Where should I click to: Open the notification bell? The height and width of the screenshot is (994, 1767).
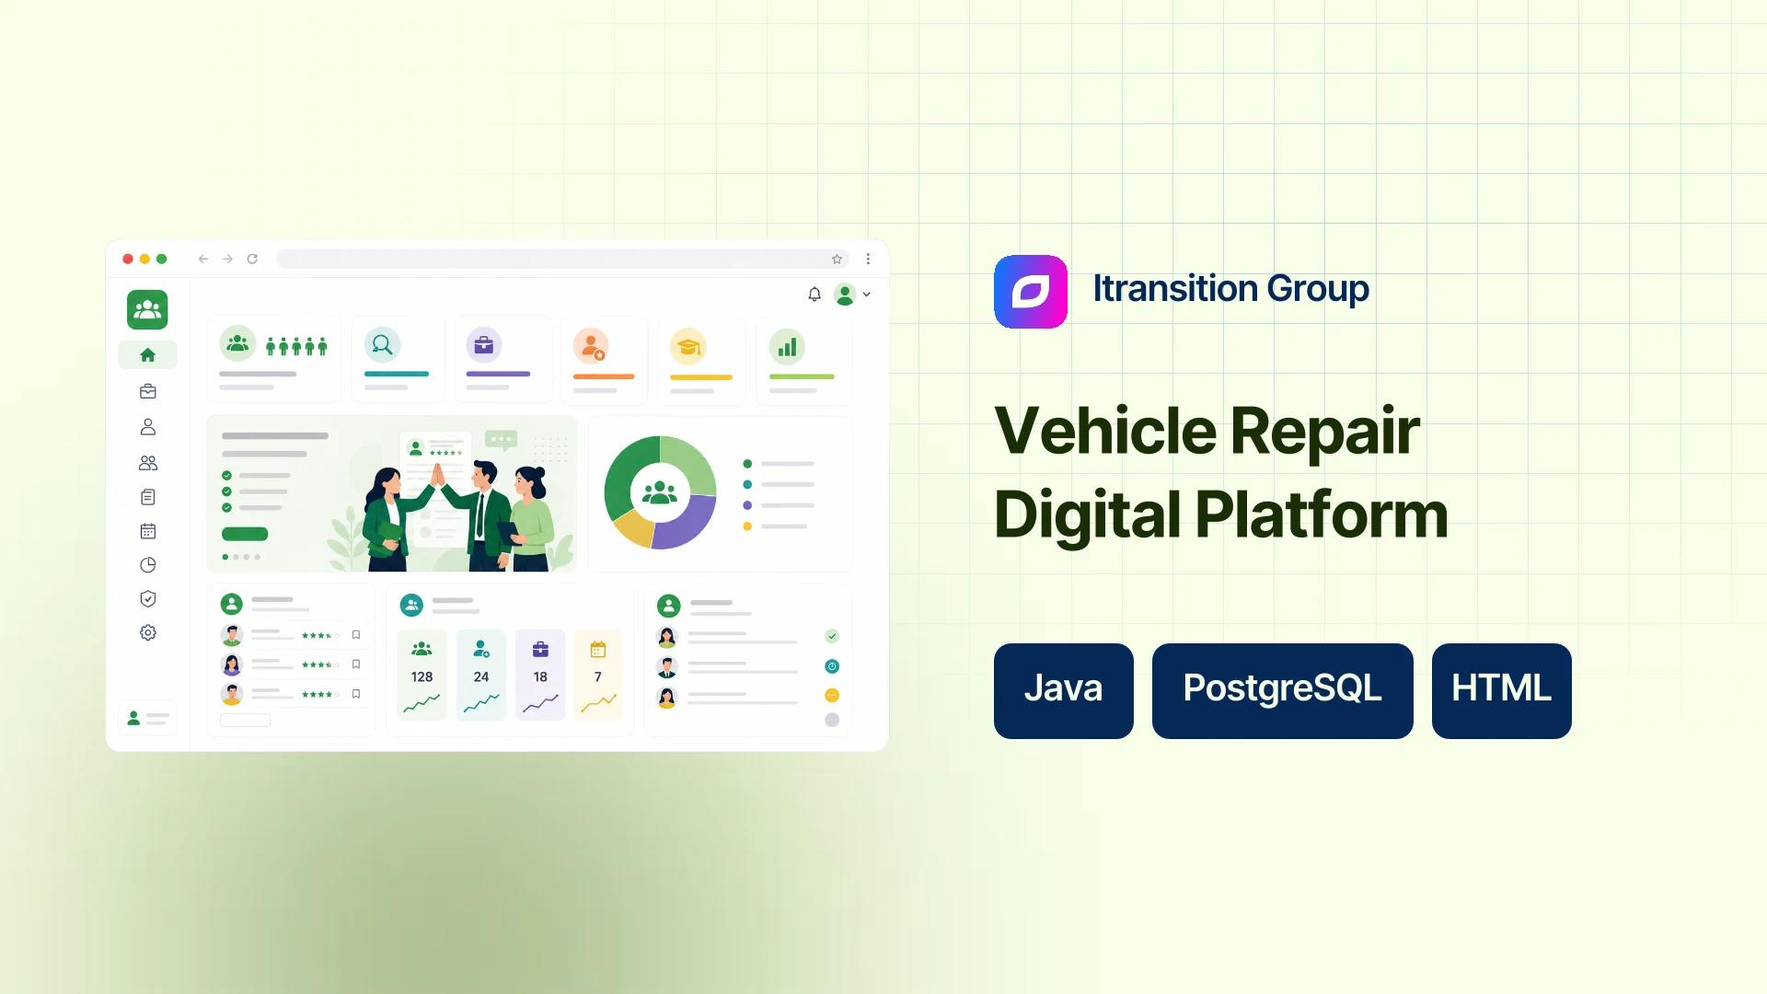point(814,295)
